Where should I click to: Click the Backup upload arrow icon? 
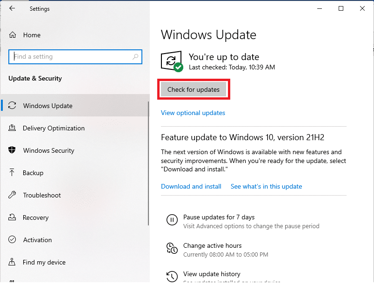[12, 172]
